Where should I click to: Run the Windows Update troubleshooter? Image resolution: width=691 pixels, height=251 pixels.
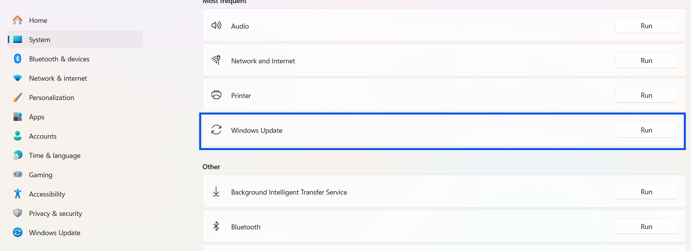click(x=646, y=130)
